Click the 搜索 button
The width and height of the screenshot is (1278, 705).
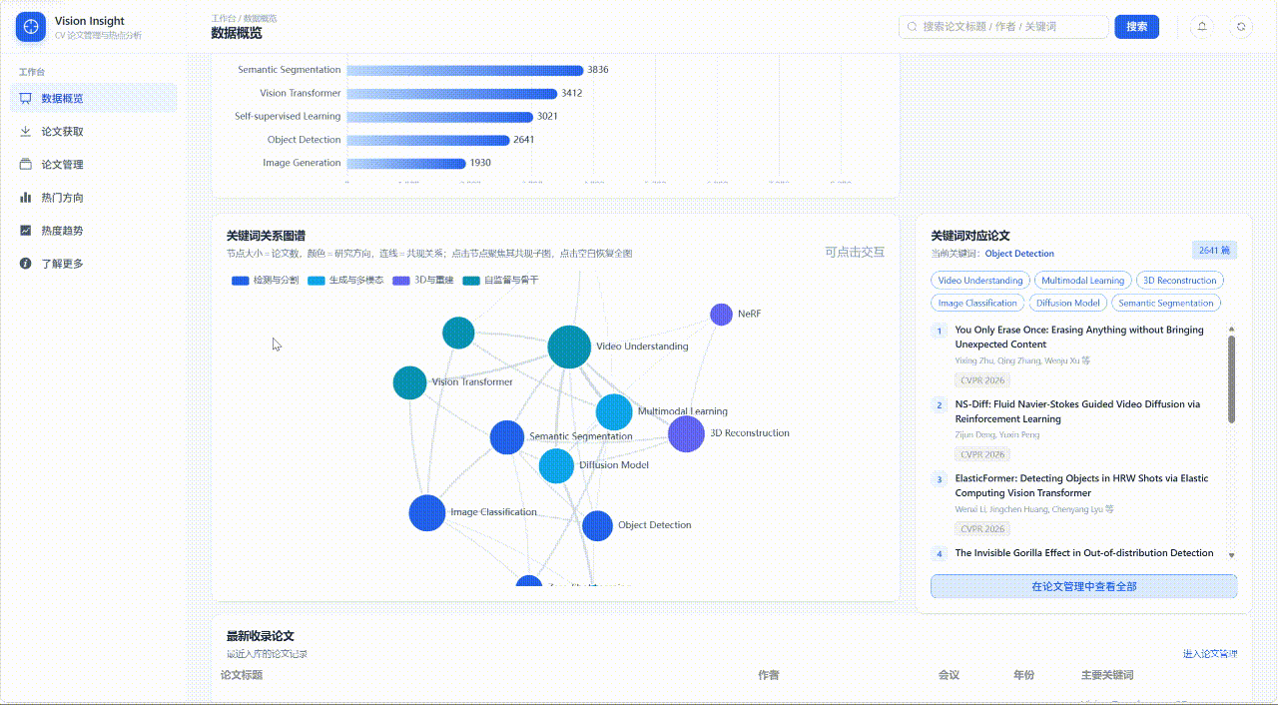tap(1136, 27)
